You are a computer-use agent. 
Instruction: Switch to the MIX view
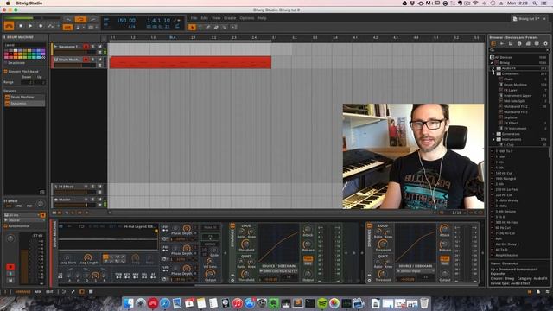point(38,292)
